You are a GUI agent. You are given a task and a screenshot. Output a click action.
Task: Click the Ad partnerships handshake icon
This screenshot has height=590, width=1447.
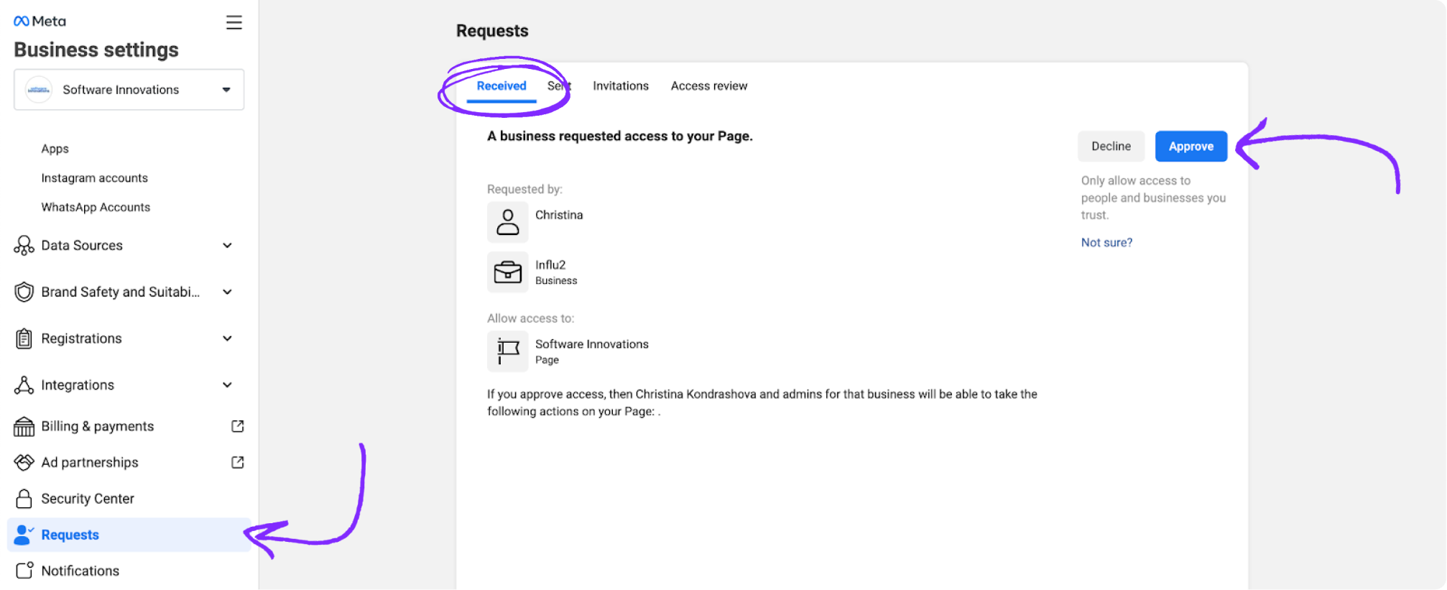pos(24,462)
